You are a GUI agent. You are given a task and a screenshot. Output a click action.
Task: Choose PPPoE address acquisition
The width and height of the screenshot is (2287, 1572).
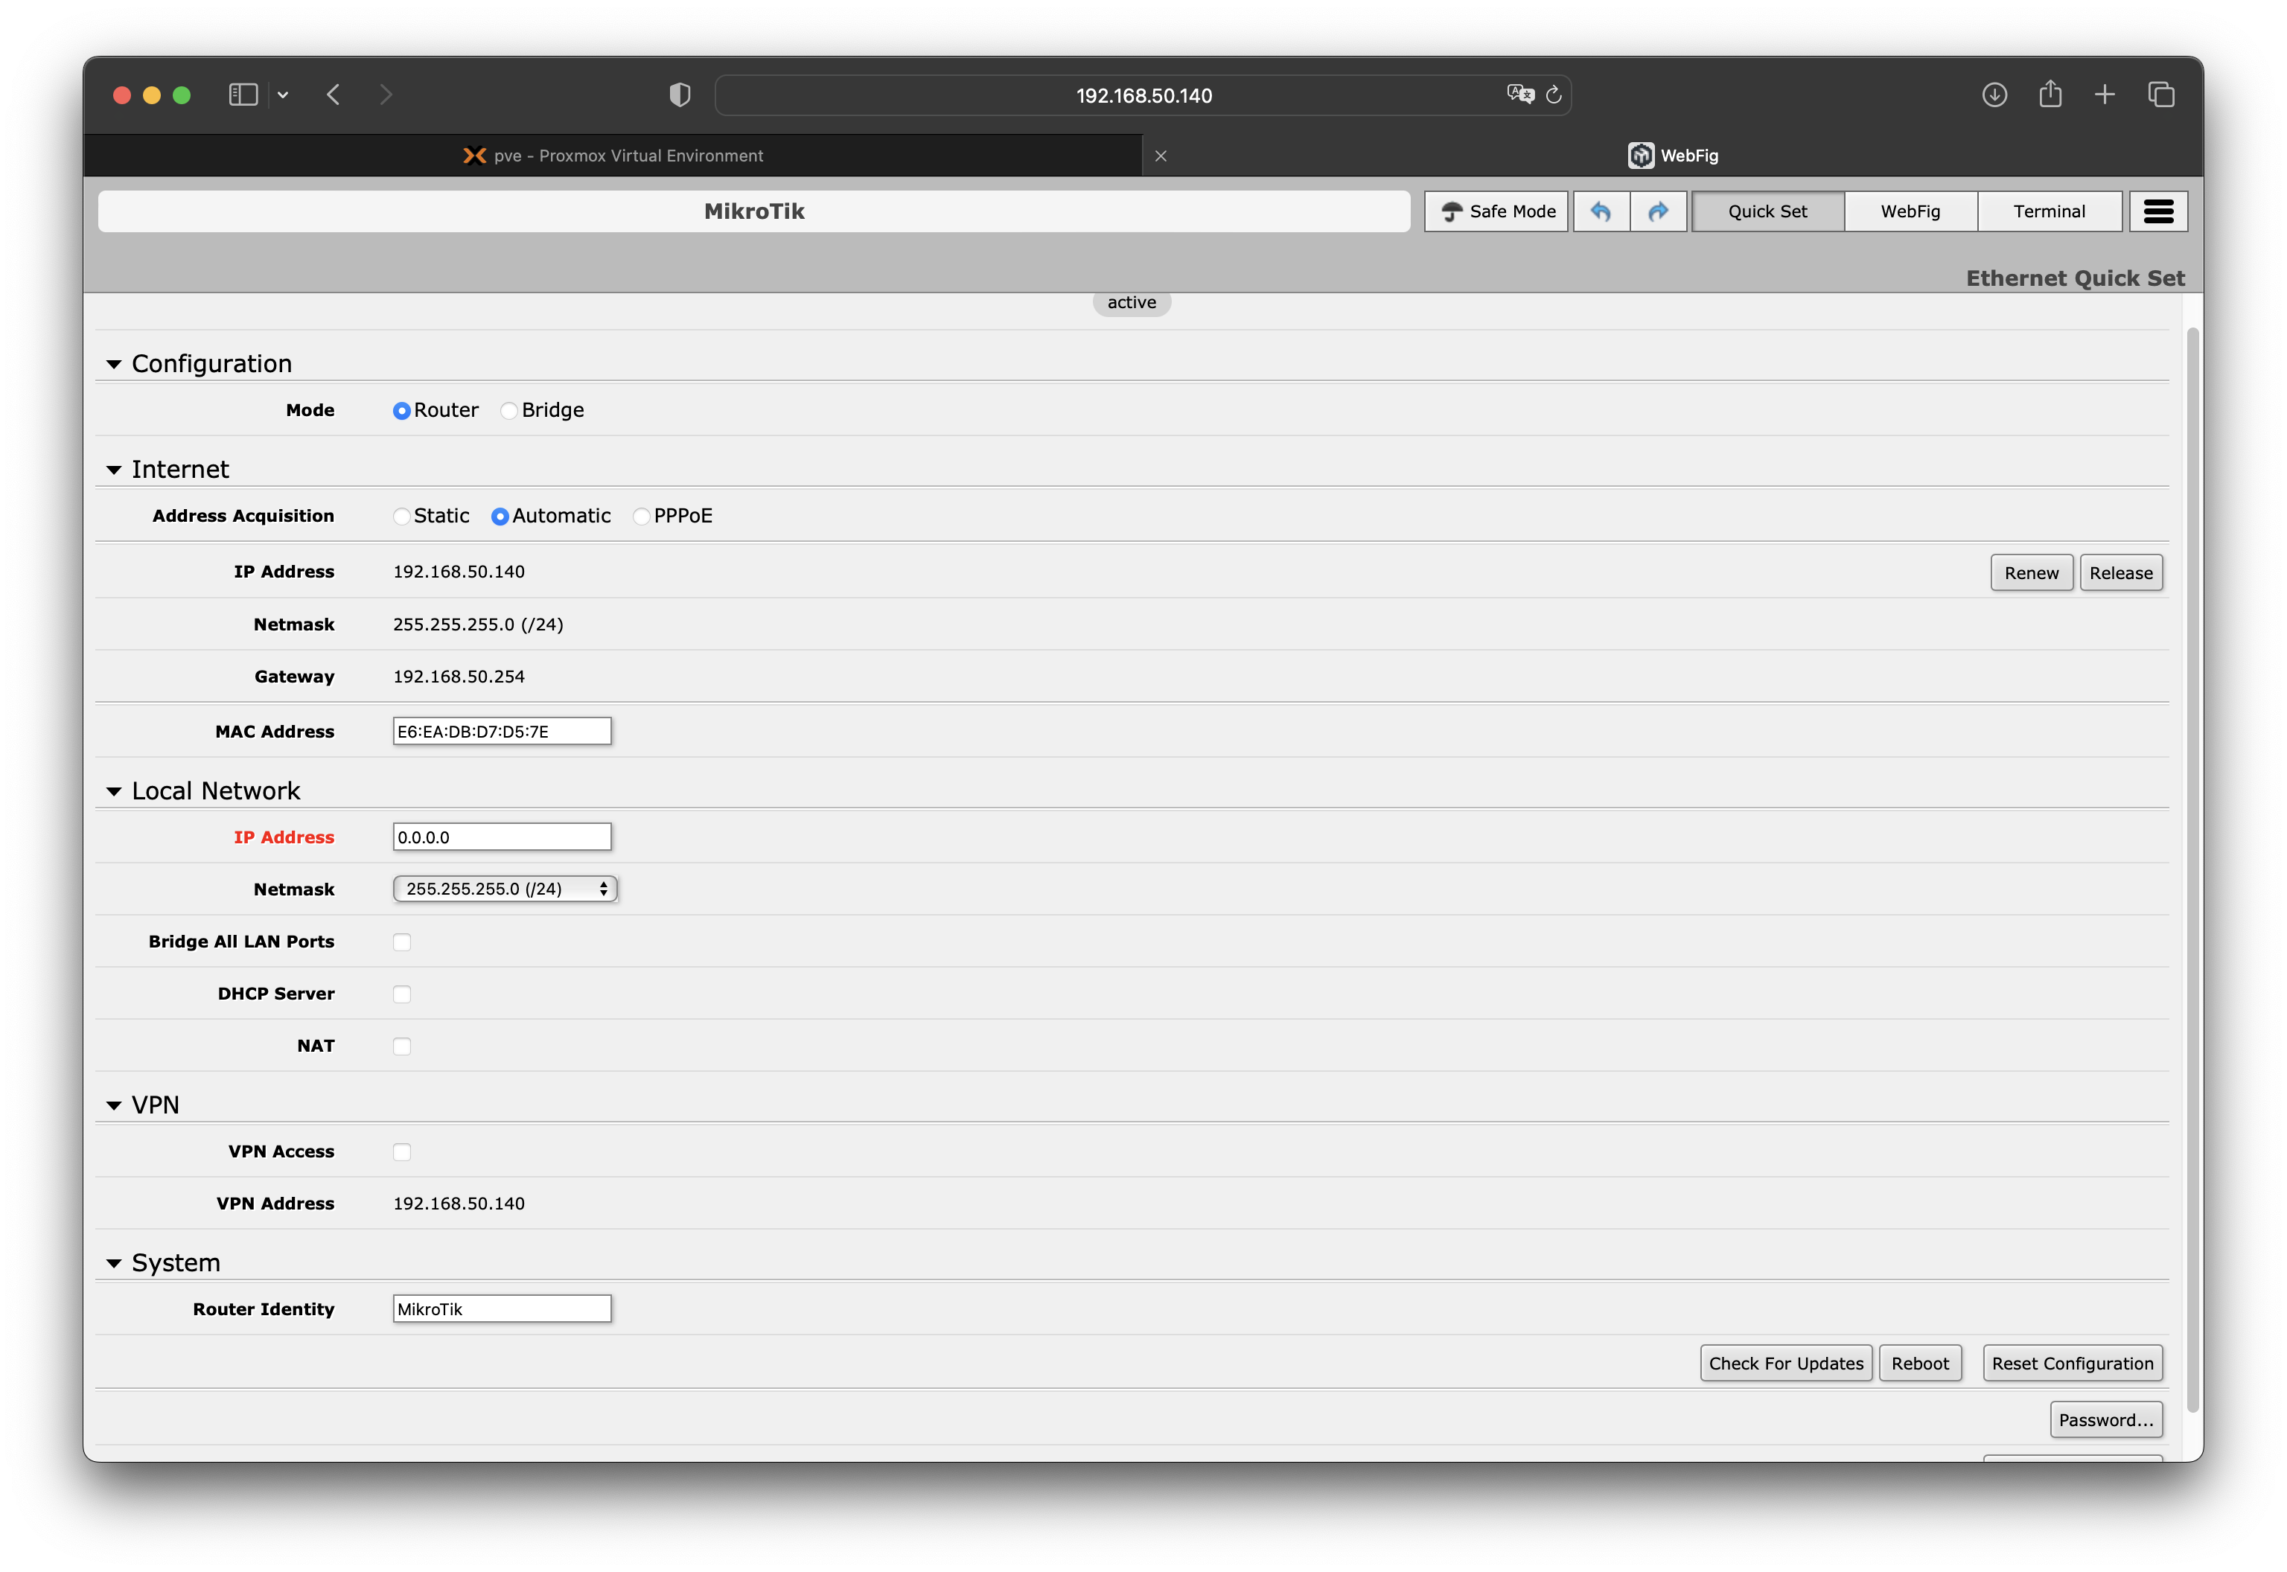641,517
